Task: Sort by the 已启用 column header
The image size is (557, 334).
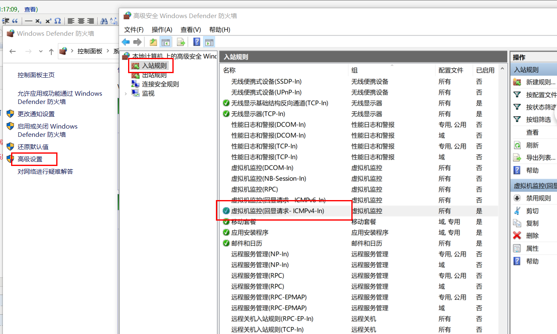Action: coord(485,70)
